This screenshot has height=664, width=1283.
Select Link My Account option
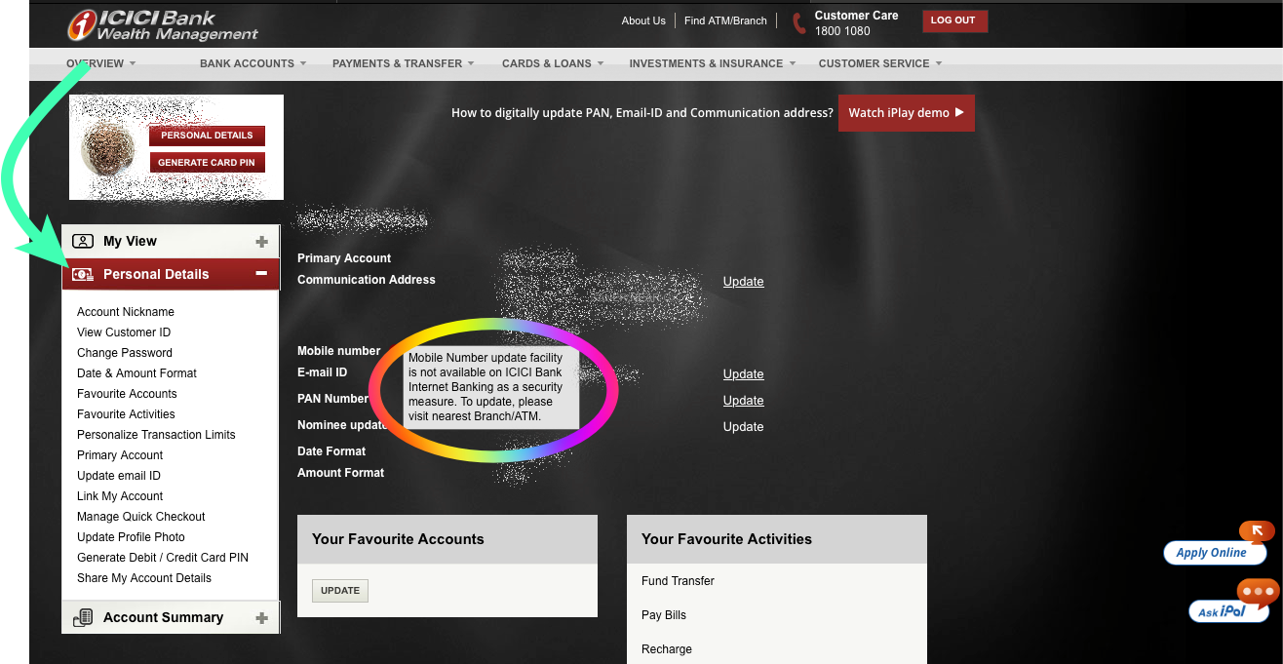120,496
